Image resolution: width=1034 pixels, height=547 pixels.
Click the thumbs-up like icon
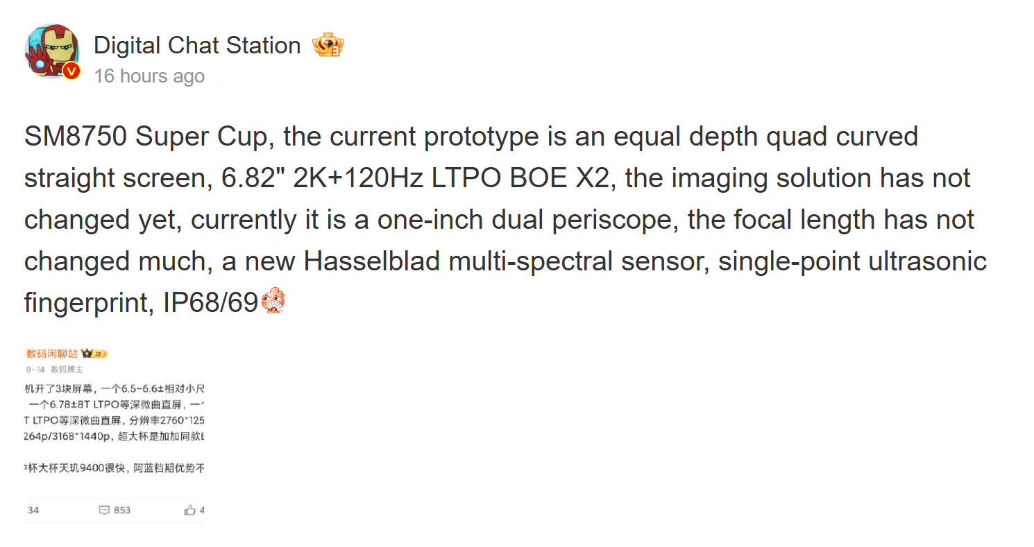click(x=189, y=510)
